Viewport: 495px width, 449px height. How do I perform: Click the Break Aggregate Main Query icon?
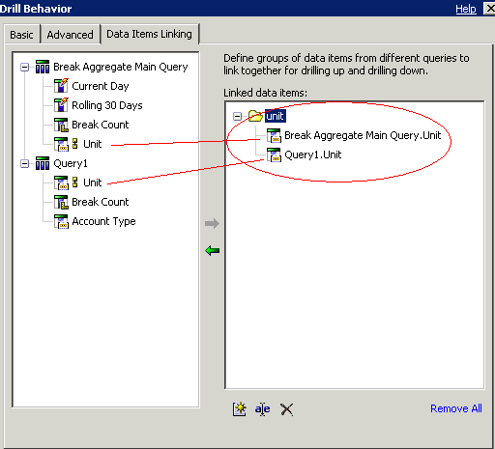click(x=43, y=67)
